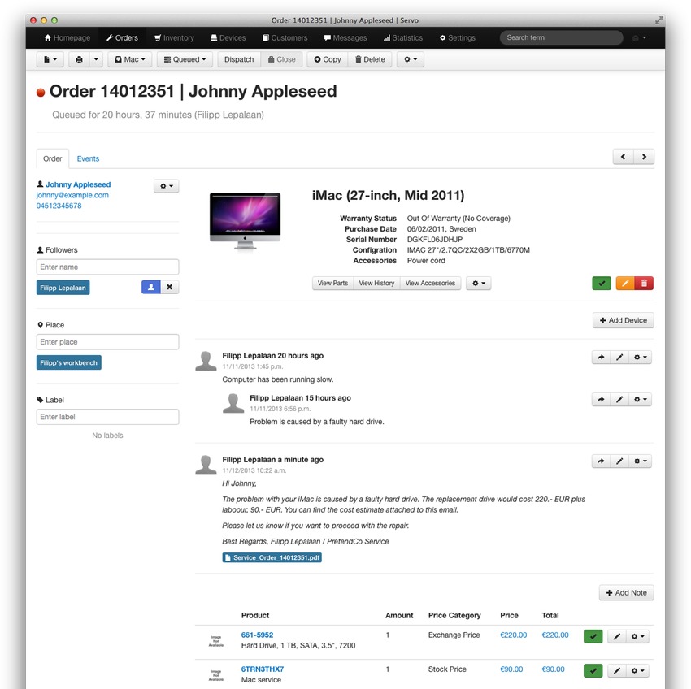
Task: Open Devices in the navigation bar
Action: point(228,38)
